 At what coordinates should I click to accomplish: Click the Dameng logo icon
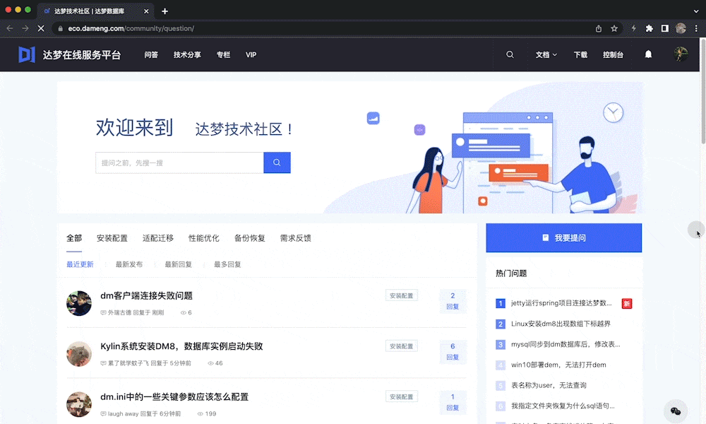(x=27, y=54)
